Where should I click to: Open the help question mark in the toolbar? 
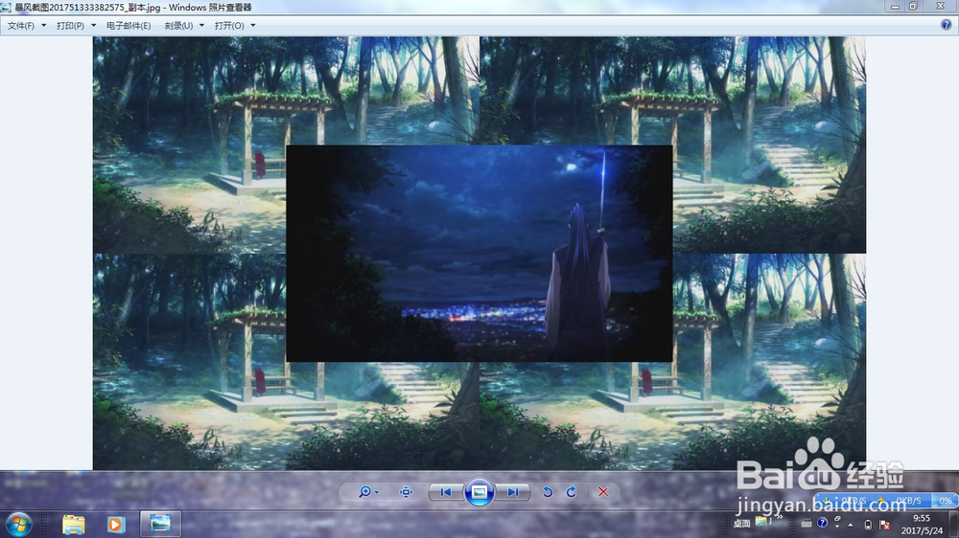(947, 25)
